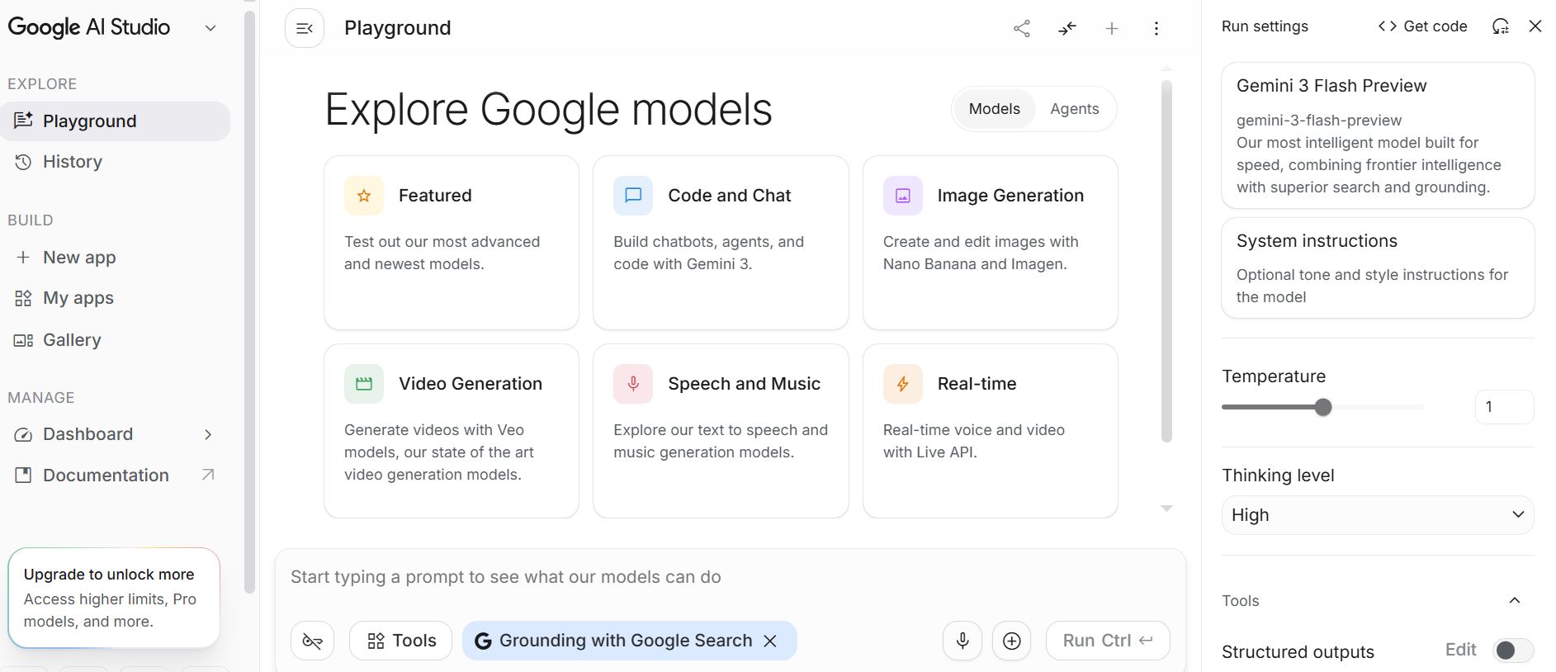Click the share prompt icon

coord(1022,29)
